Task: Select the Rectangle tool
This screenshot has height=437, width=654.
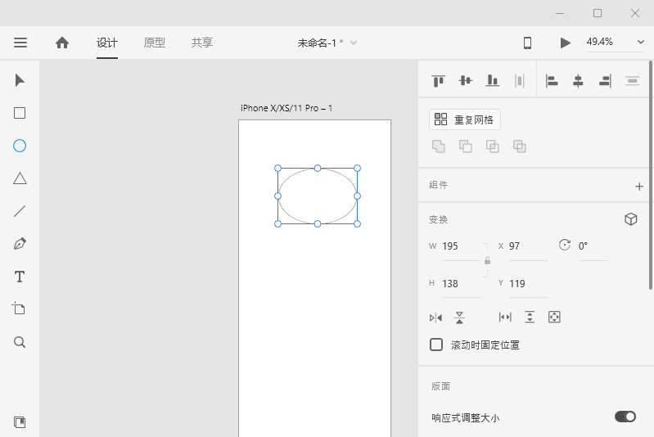Action: [20, 113]
